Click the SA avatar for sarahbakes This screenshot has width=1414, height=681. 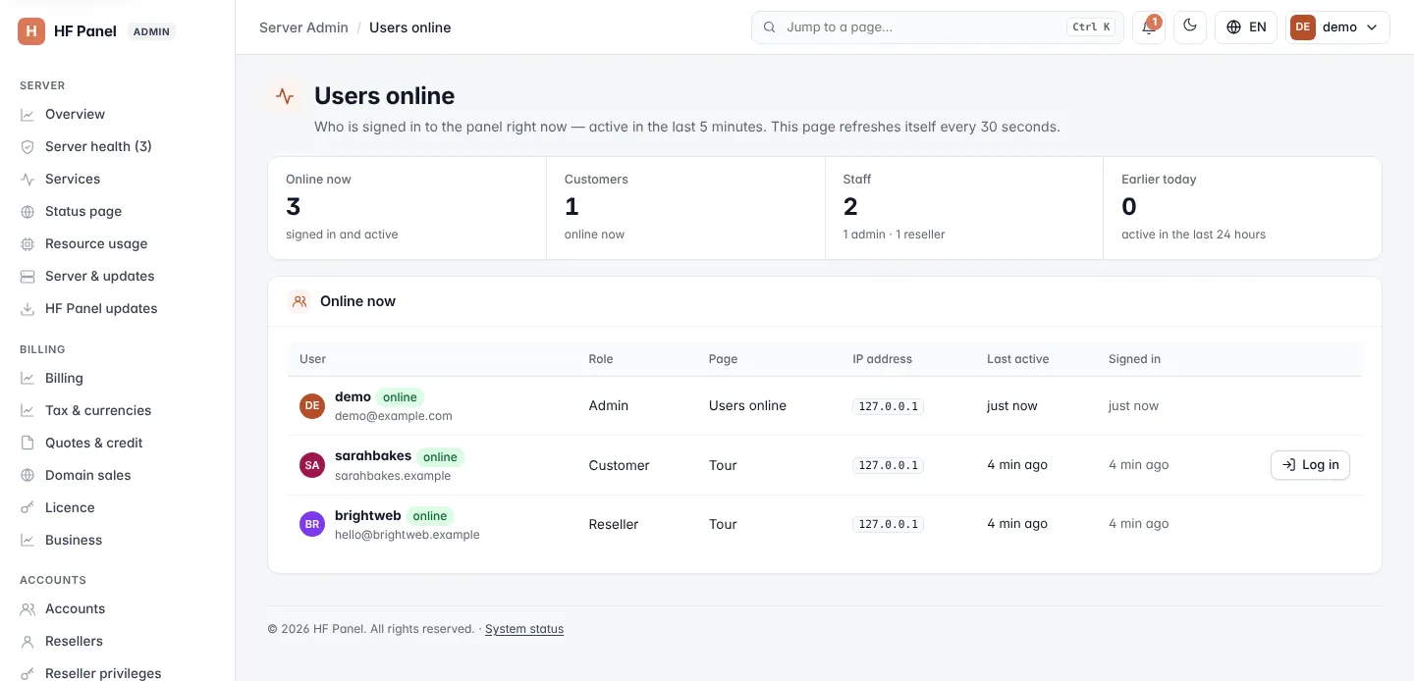312,465
